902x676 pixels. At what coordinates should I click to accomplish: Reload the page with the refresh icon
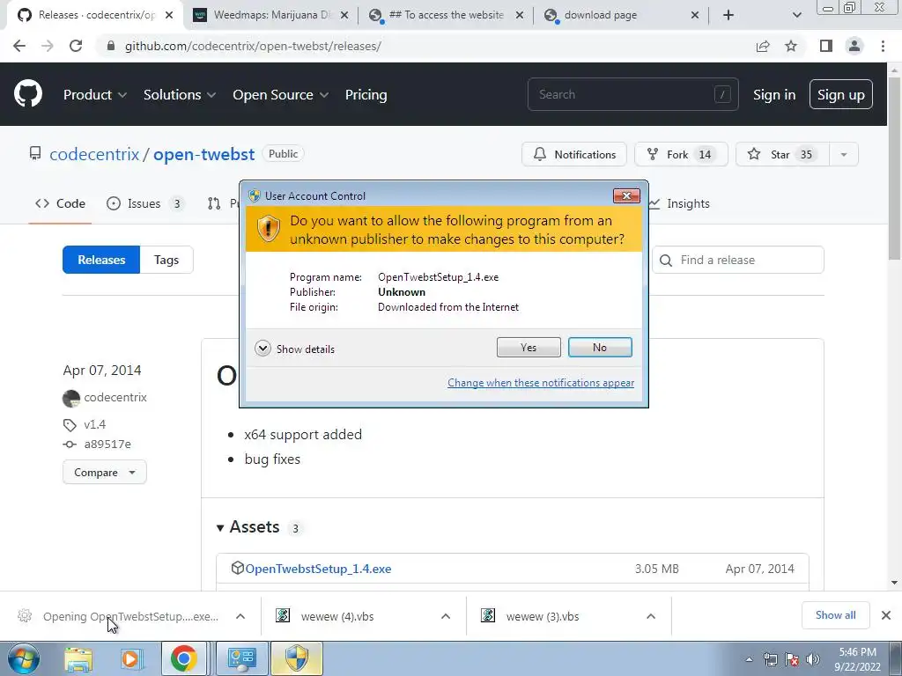76,46
